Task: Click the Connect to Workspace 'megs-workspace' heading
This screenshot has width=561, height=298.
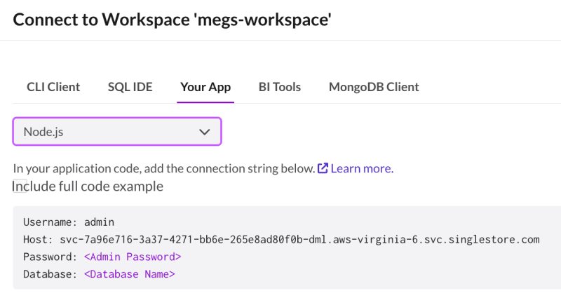Action: (x=172, y=20)
